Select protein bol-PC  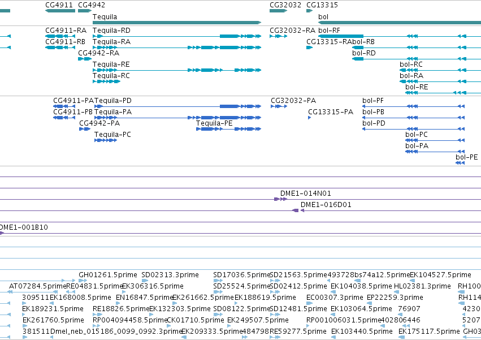(435, 140)
